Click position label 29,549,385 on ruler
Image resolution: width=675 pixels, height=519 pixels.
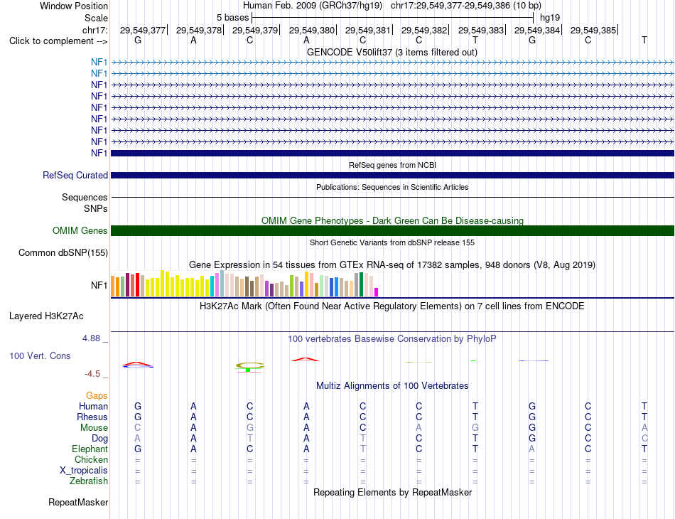pyautogui.click(x=593, y=30)
